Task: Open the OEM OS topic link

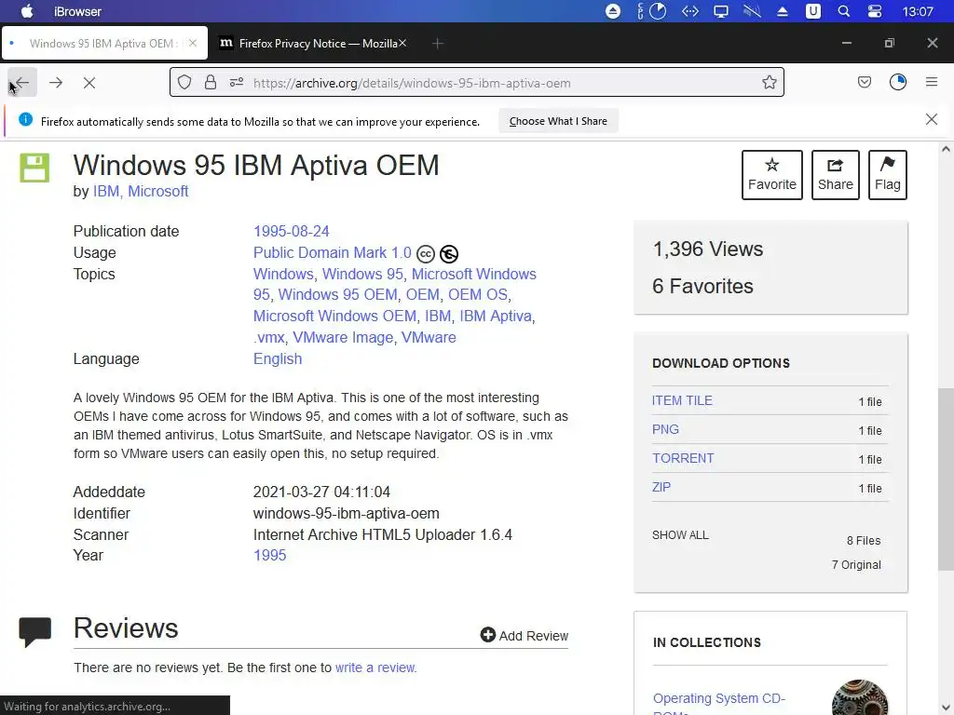Action: [478, 294]
